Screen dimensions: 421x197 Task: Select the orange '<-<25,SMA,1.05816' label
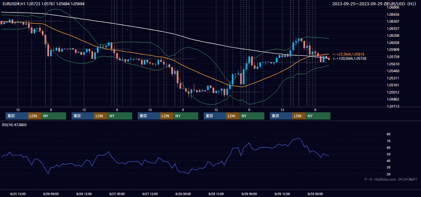349,54
